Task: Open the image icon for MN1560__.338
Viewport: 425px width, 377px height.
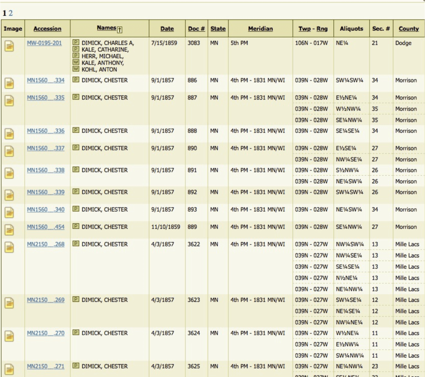Action: point(9,173)
